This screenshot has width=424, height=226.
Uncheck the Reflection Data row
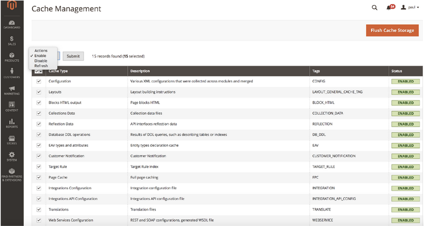point(38,124)
